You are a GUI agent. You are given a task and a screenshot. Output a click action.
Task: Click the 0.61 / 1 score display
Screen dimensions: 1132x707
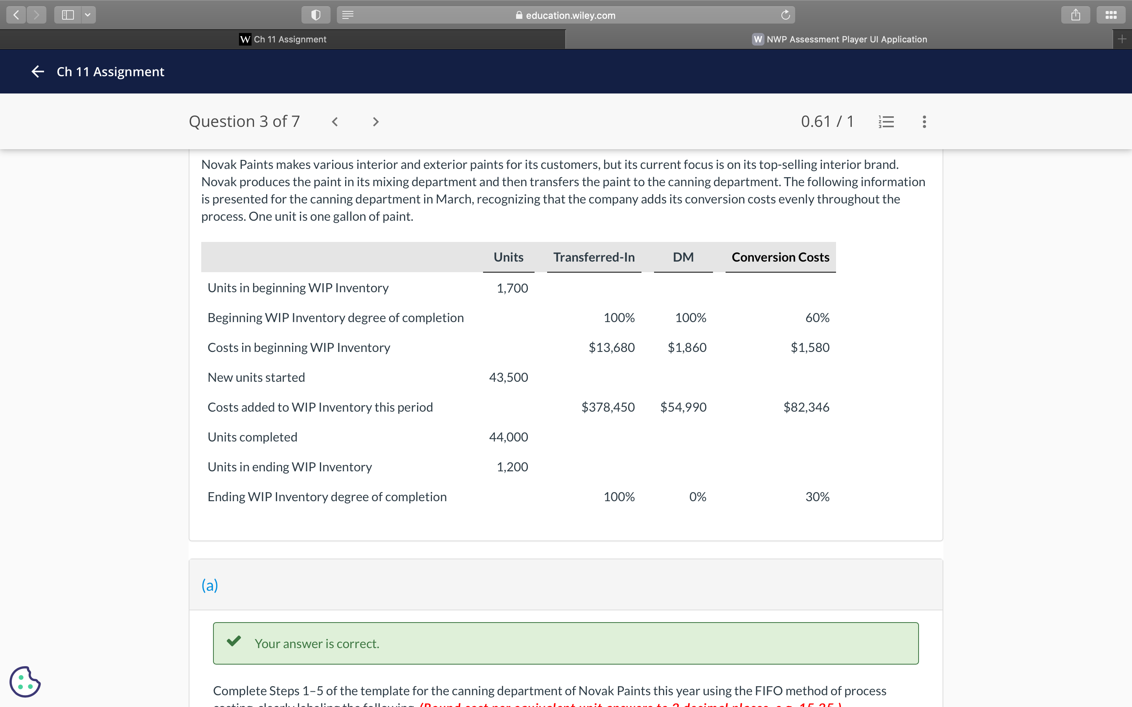pyautogui.click(x=827, y=122)
